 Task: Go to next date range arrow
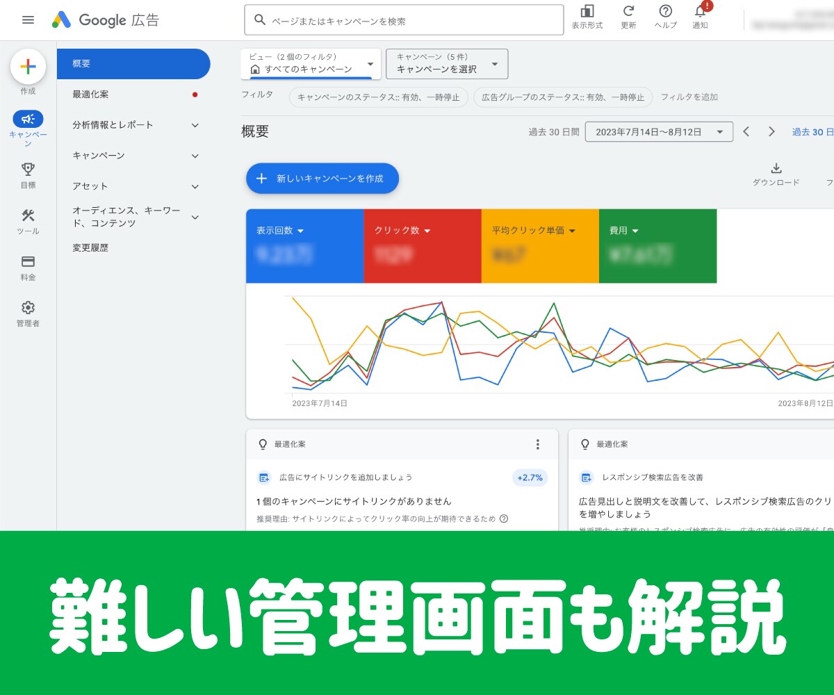click(771, 131)
